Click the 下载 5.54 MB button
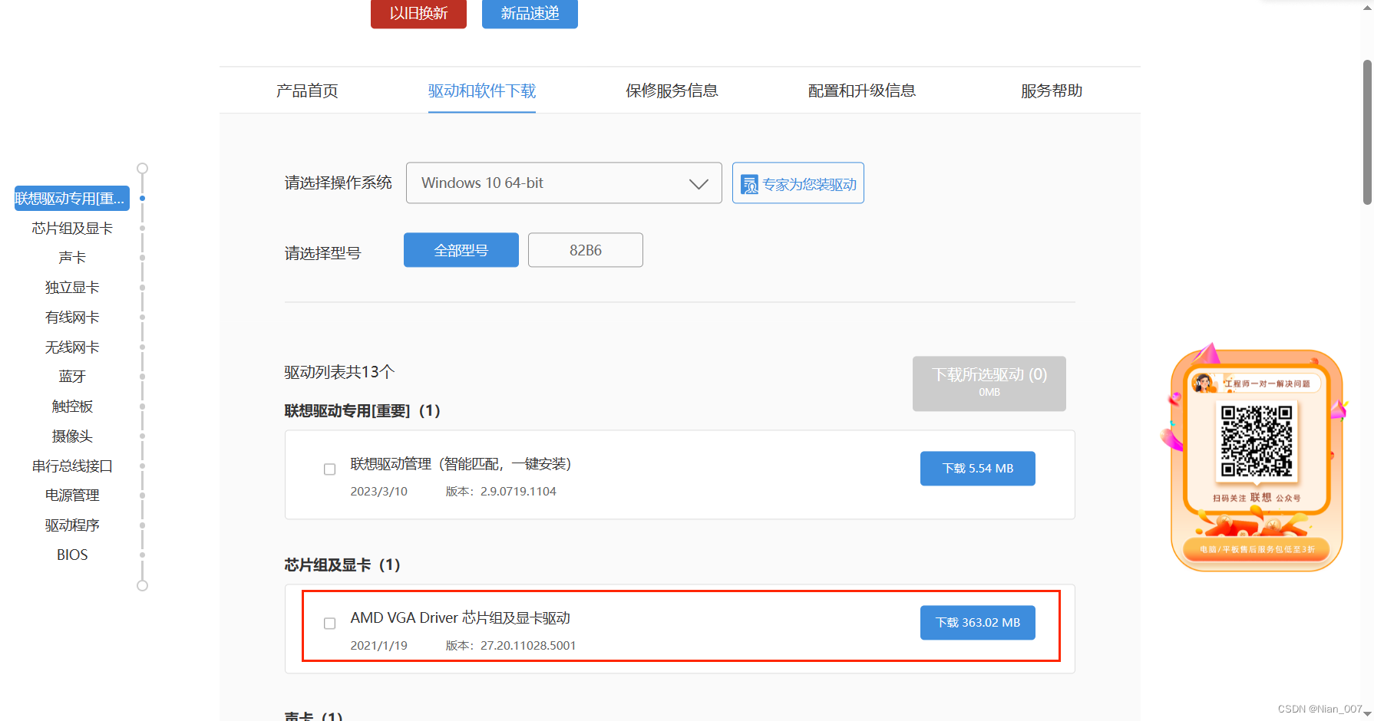1374x721 pixels. [978, 469]
